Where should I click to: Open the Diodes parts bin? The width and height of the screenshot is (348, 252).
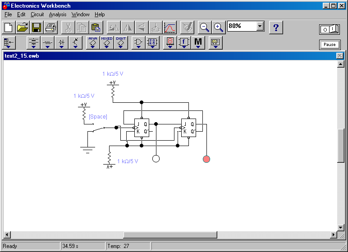coord(61,43)
